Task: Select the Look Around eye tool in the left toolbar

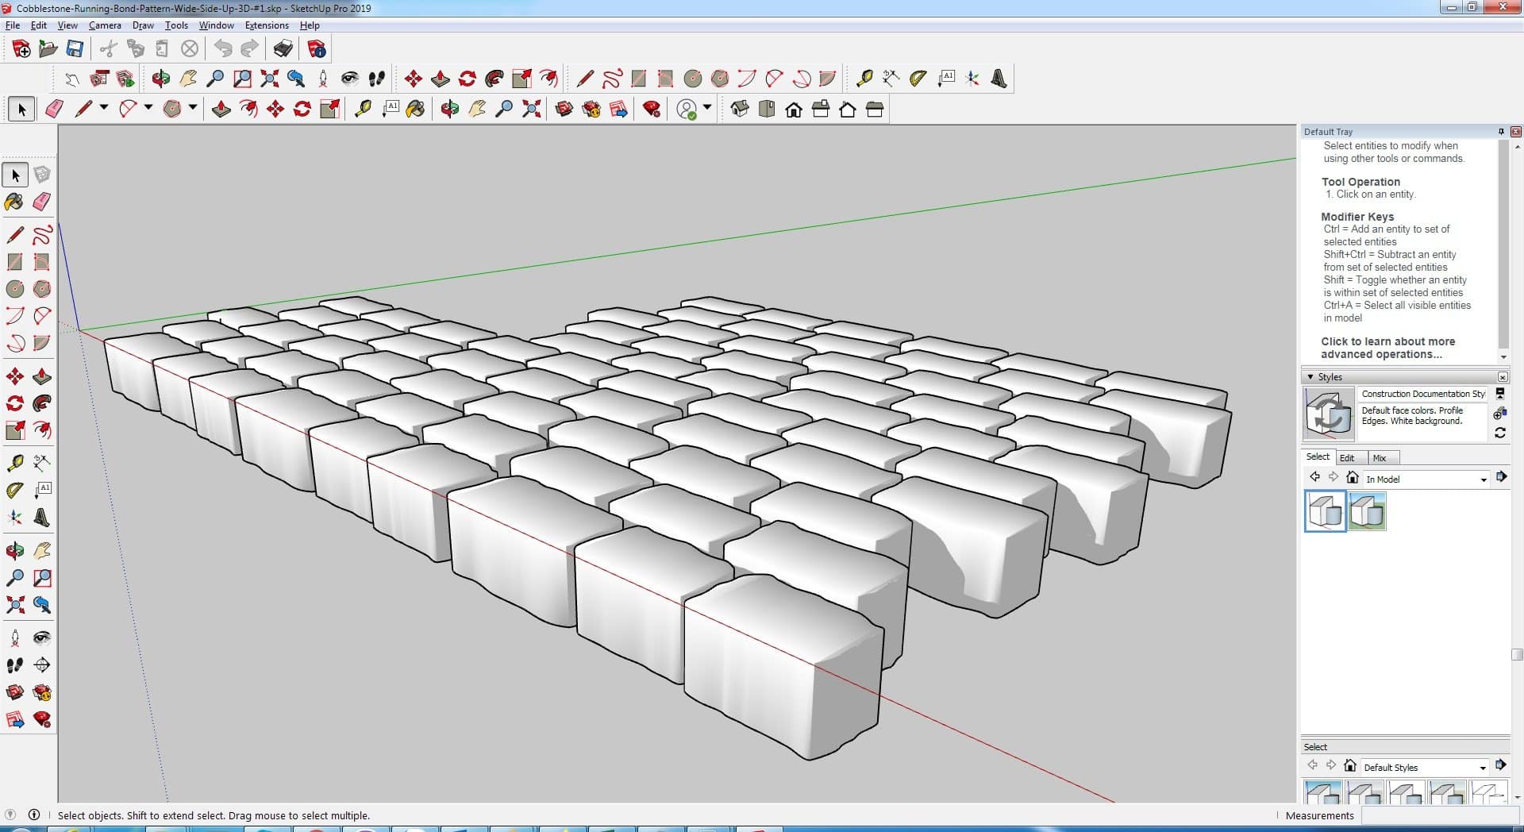Action: point(42,637)
